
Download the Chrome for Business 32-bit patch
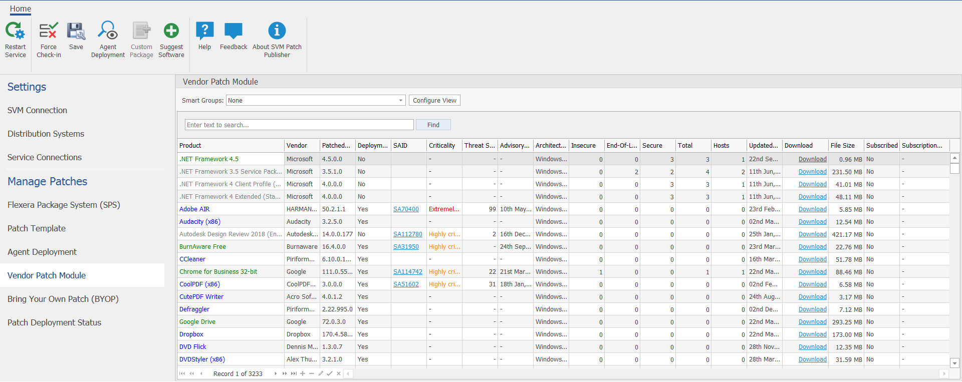(x=812, y=272)
